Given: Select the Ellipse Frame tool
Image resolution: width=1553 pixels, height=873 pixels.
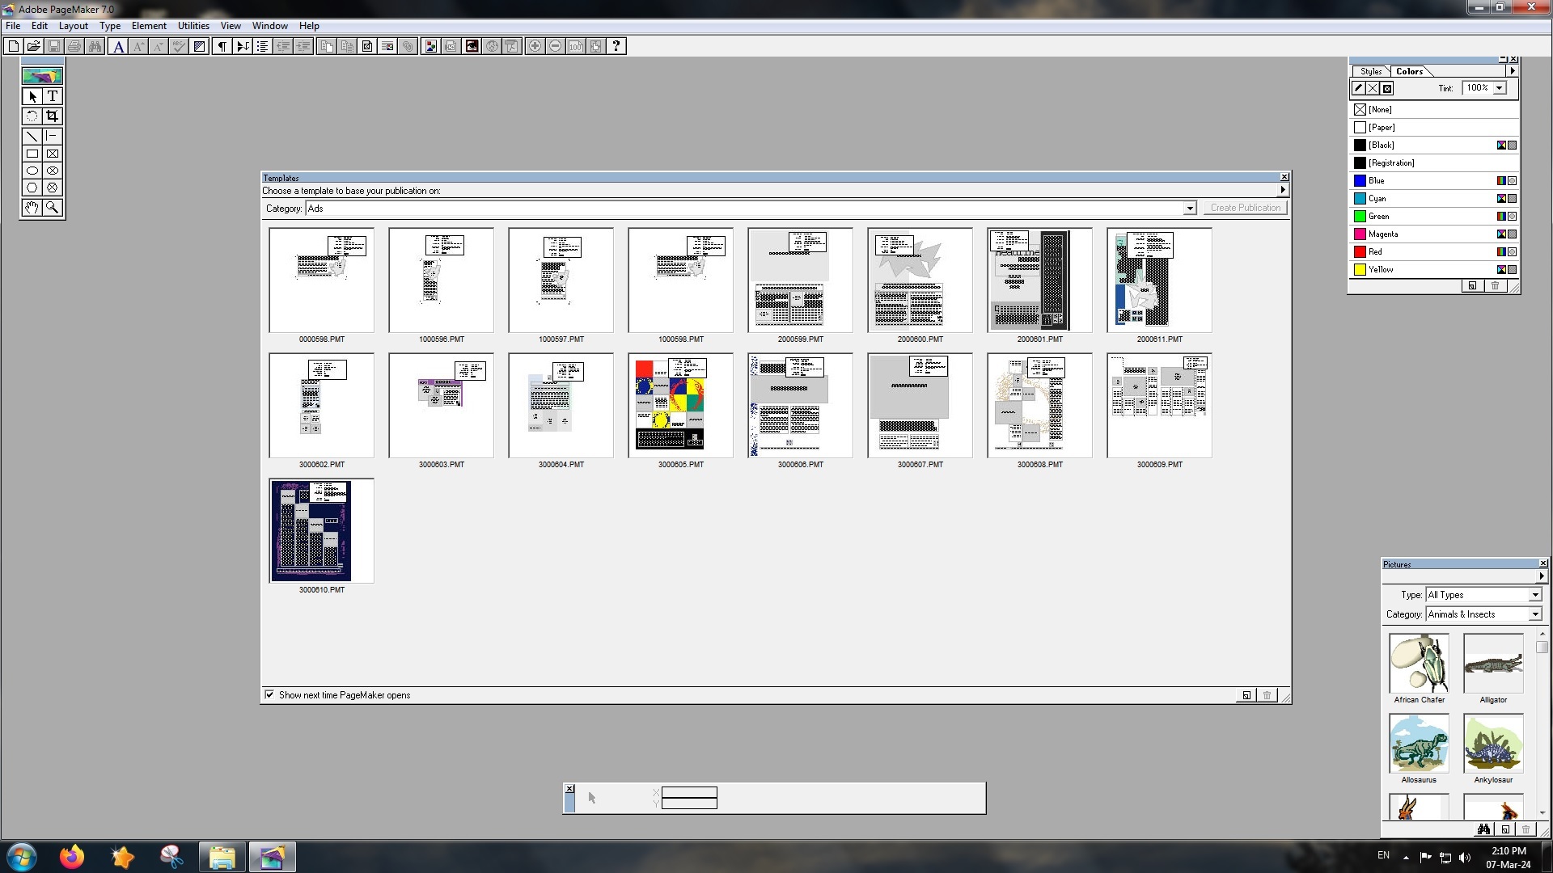Looking at the screenshot, I should pos(53,171).
